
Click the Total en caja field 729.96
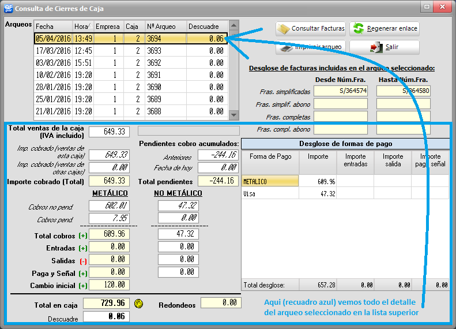click(107, 304)
